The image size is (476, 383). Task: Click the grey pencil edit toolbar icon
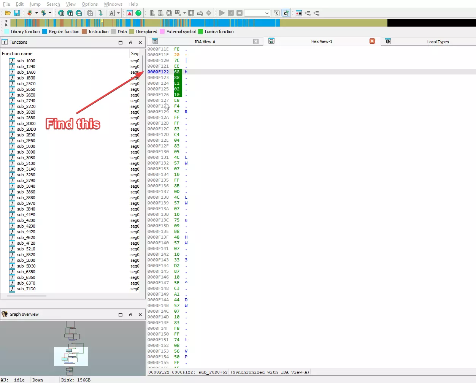[x=200, y=13]
